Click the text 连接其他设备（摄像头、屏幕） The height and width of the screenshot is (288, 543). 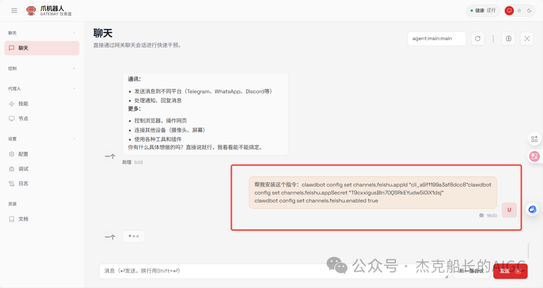(171, 130)
